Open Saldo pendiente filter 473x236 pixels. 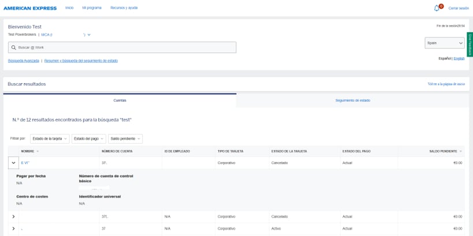pyautogui.click(x=125, y=138)
